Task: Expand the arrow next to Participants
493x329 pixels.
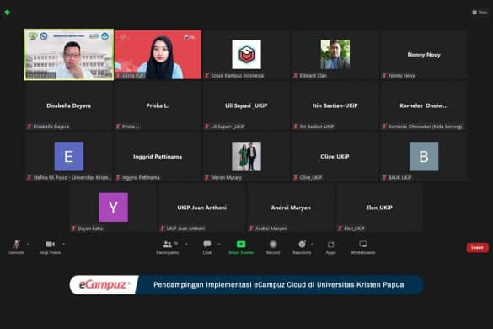Action: [187, 245]
